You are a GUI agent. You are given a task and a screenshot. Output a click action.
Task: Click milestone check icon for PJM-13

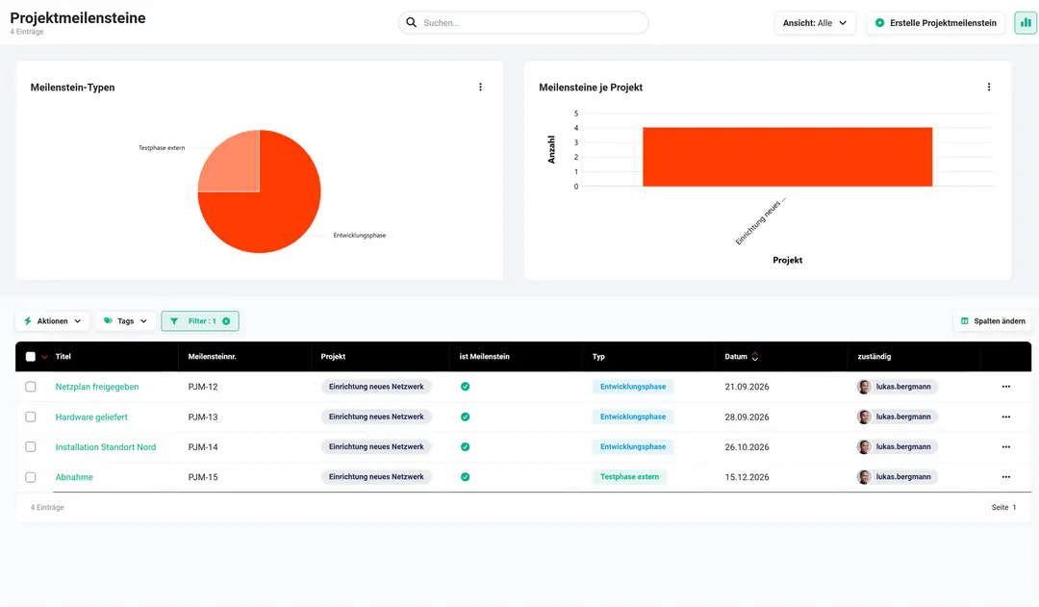(x=466, y=417)
